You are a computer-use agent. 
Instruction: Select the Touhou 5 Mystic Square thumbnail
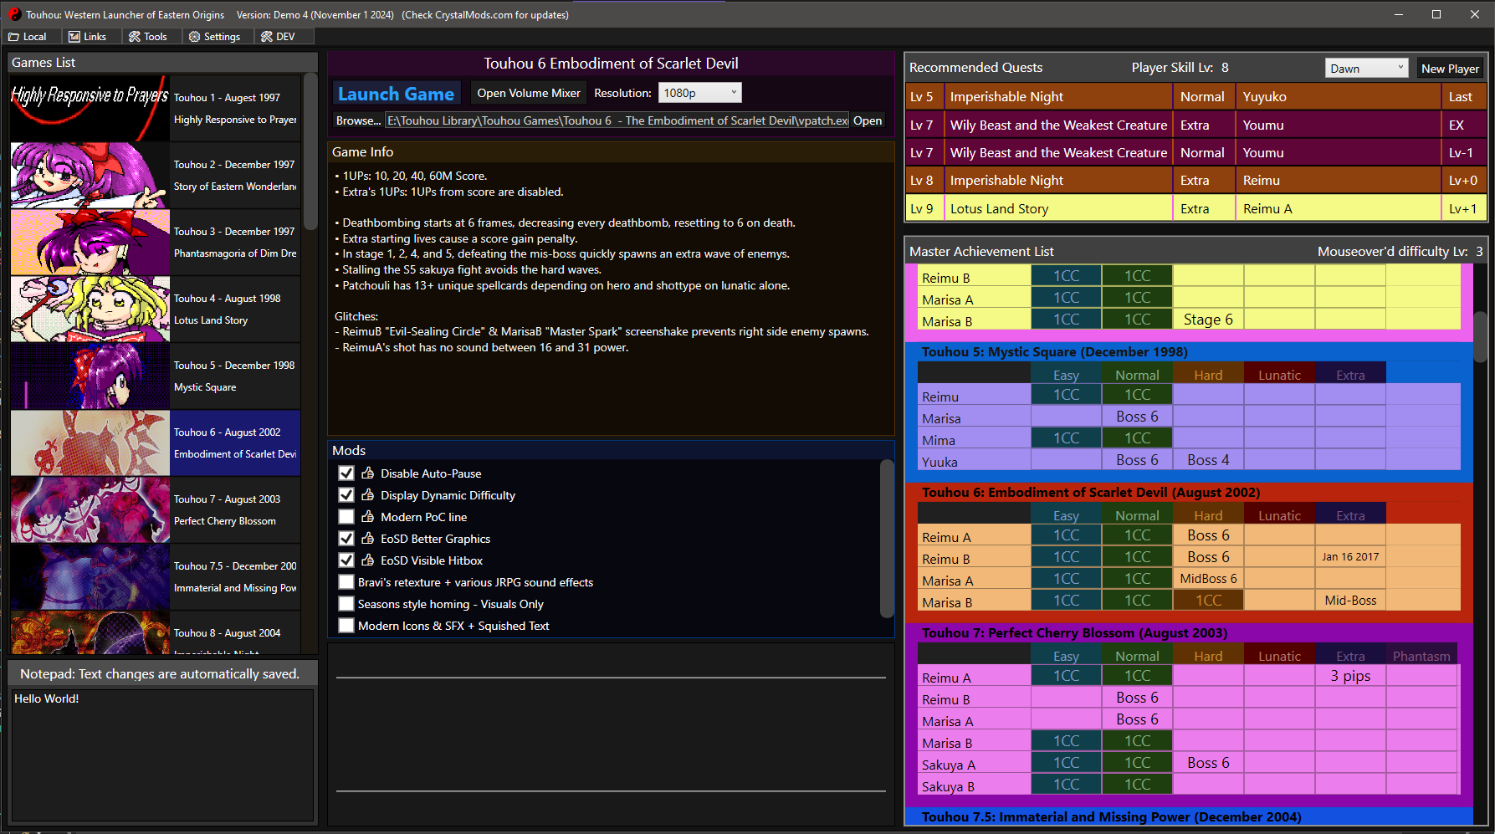[90, 376]
